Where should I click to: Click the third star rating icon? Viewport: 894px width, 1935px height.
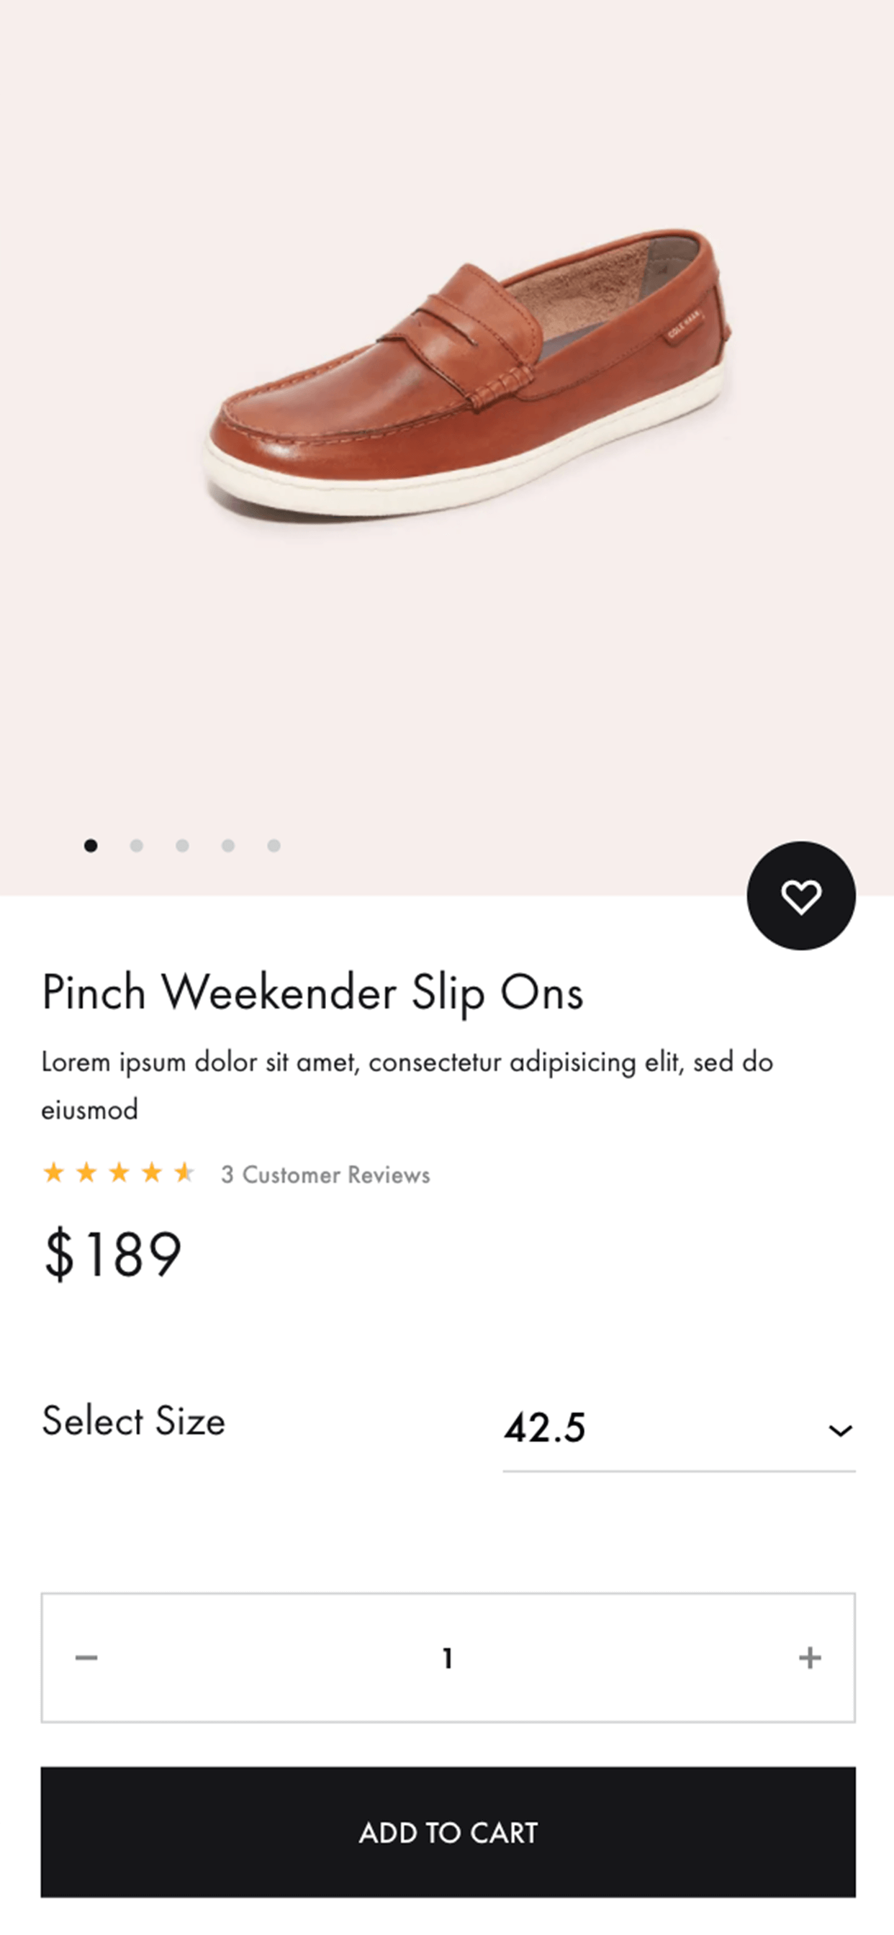coord(119,1172)
